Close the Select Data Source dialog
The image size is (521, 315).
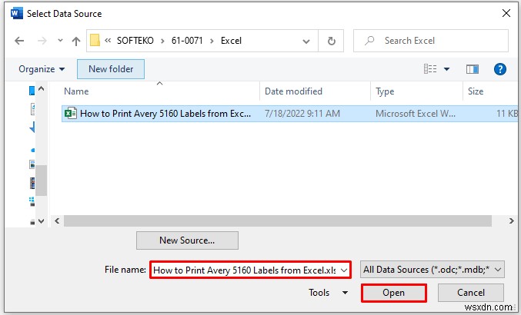pyautogui.click(x=506, y=13)
